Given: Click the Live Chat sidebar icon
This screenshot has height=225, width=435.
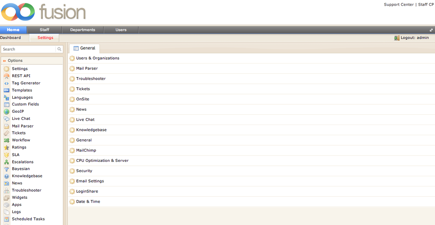Looking at the screenshot, I should (x=6, y=119).
